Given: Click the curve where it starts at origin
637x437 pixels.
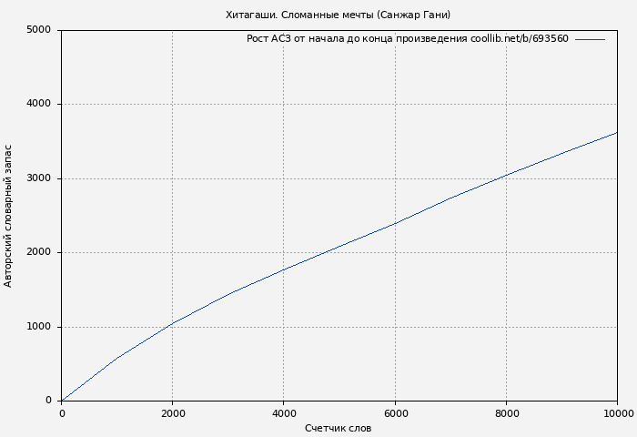Looking at the screenshot, I should pyautogui.click(x=62, y=400).
